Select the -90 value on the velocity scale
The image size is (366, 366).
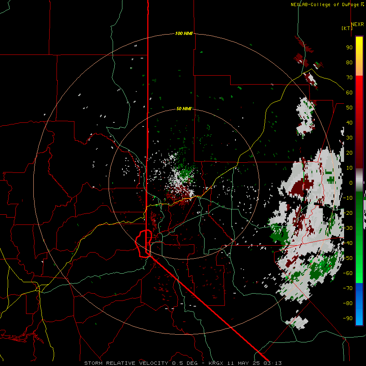click(x=348, y=318)
